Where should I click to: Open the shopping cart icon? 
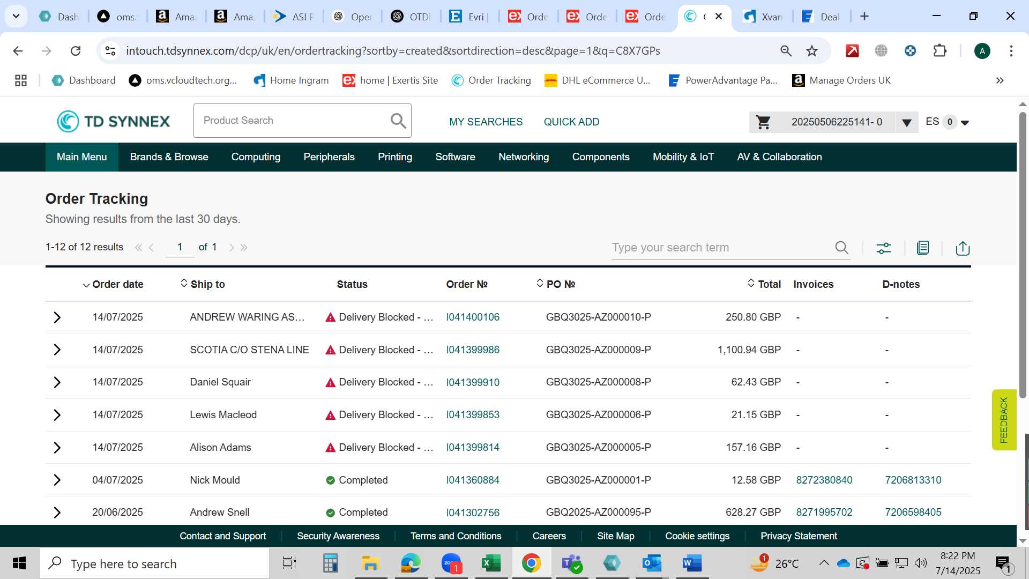(763, 122)
